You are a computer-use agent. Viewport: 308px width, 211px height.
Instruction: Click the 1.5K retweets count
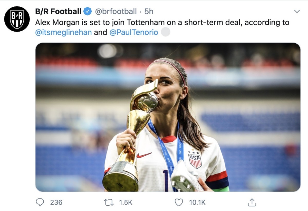[126, 202]
